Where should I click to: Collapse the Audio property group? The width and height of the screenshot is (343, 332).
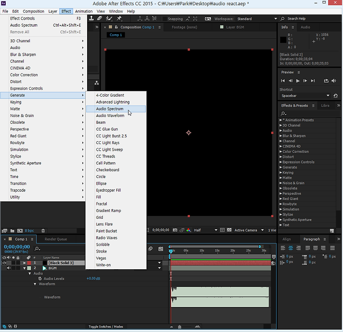click(x=30, y=273)
